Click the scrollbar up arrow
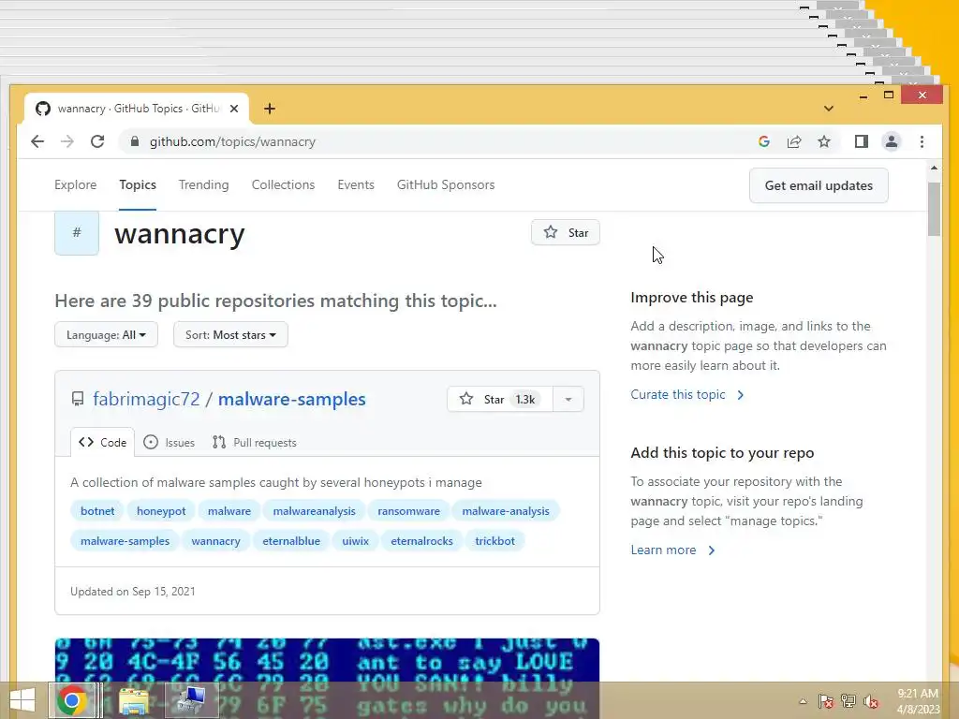Viewport: 959px width, 719px height. (934, 168)
